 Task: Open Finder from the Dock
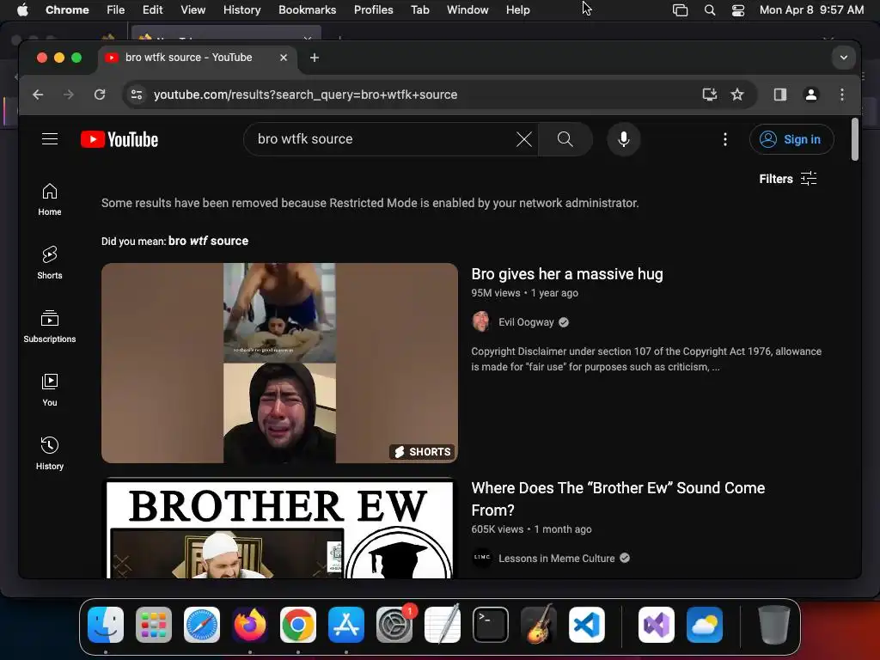pyautogui.click(x=106, y=625)
